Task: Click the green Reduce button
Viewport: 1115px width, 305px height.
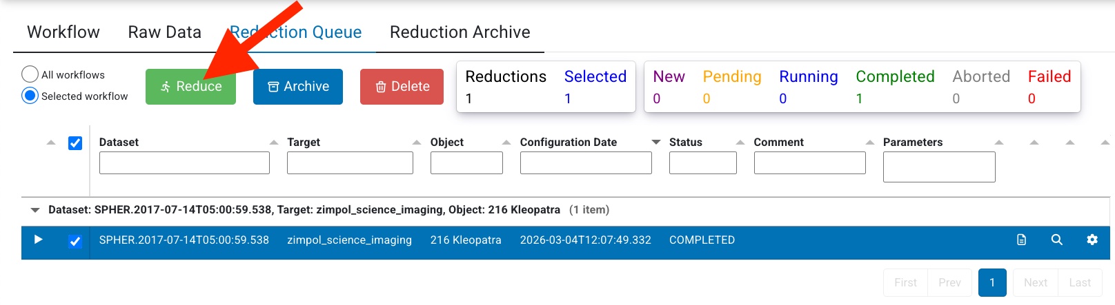Action: click(x=190, y=87)
